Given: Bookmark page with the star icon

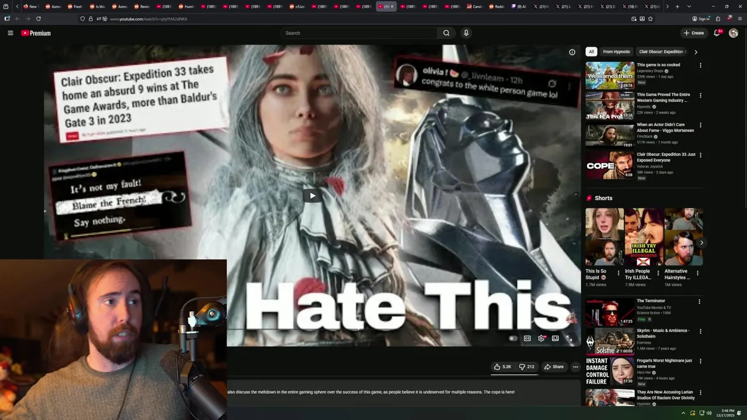Looking at the screenshot, I should (650, 19).
